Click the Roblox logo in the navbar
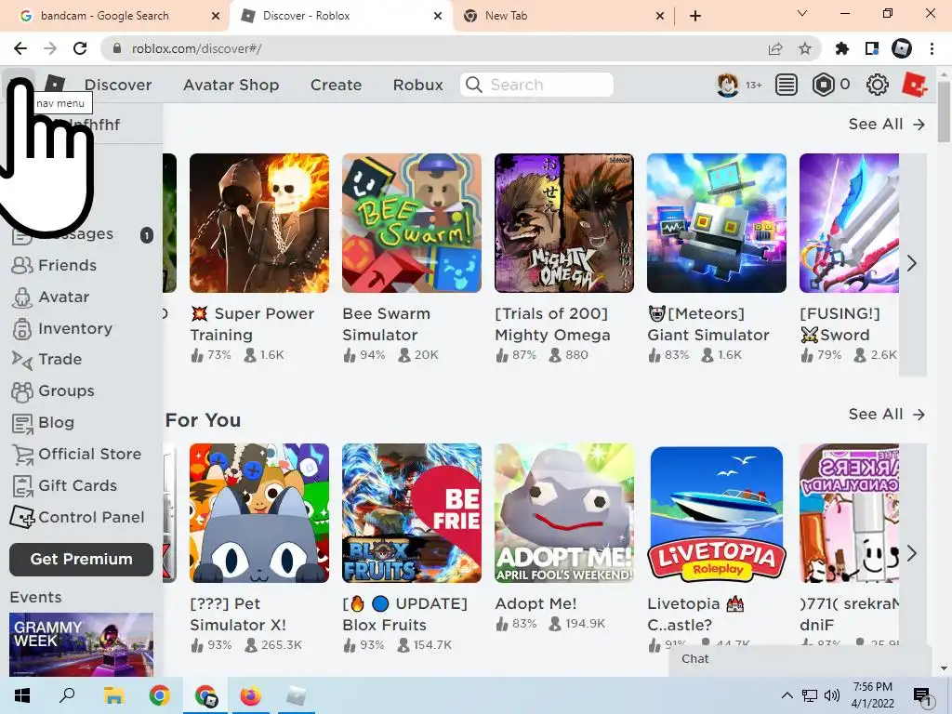 tap(55, 85)
